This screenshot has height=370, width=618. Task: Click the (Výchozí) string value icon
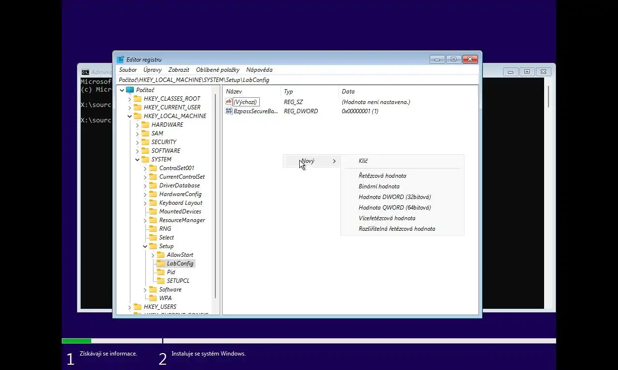click(229, 102)
